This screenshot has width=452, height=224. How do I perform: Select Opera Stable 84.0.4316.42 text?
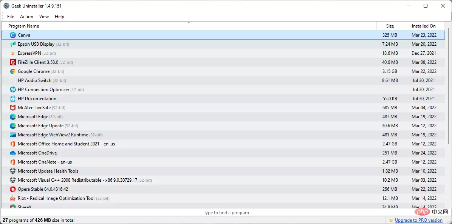click(x=43, y=189)
